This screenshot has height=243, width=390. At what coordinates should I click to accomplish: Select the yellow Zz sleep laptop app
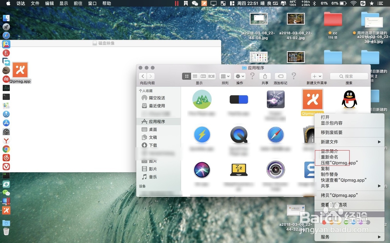pos(239,170)
